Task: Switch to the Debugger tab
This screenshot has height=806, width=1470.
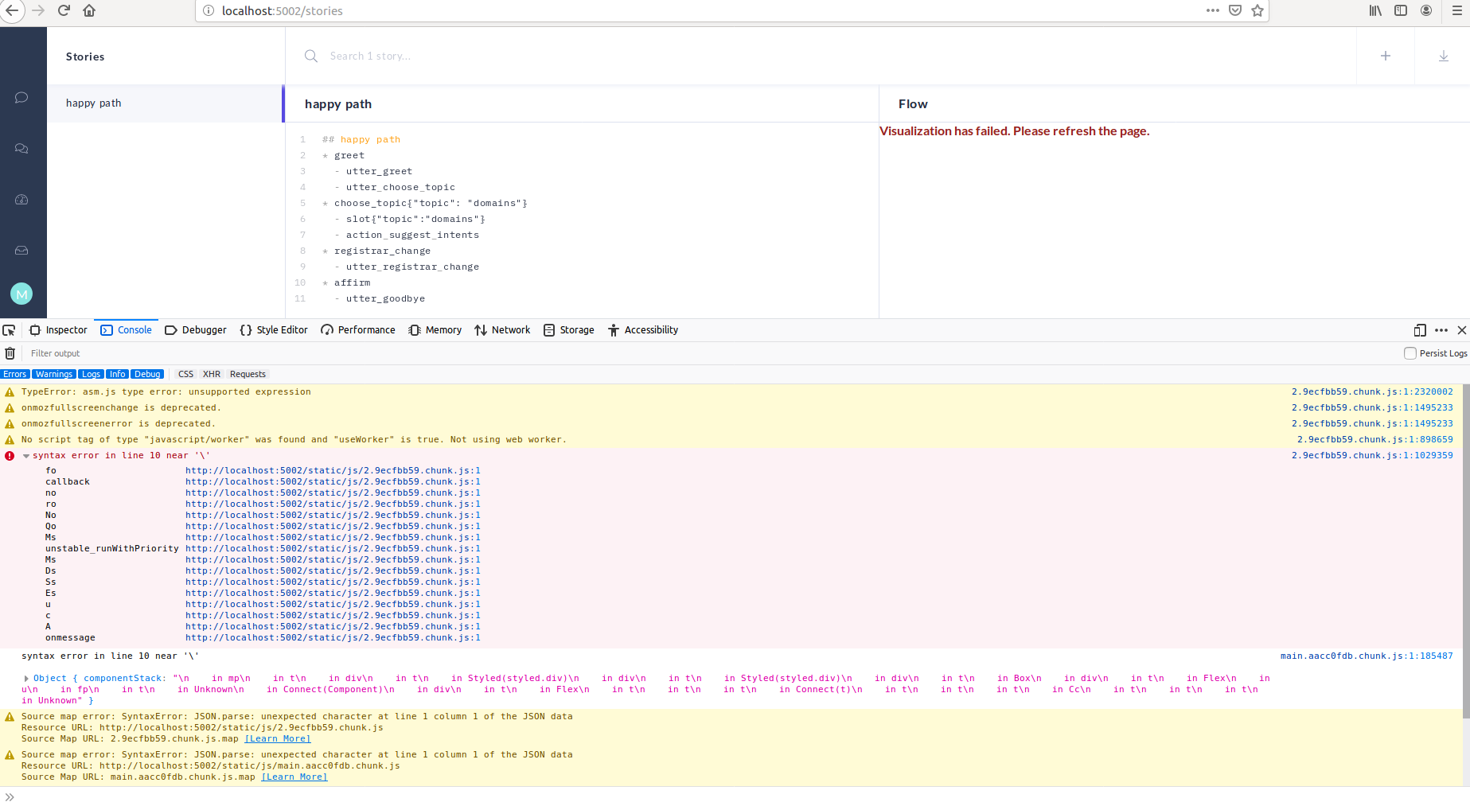Action: pos(196,330)
